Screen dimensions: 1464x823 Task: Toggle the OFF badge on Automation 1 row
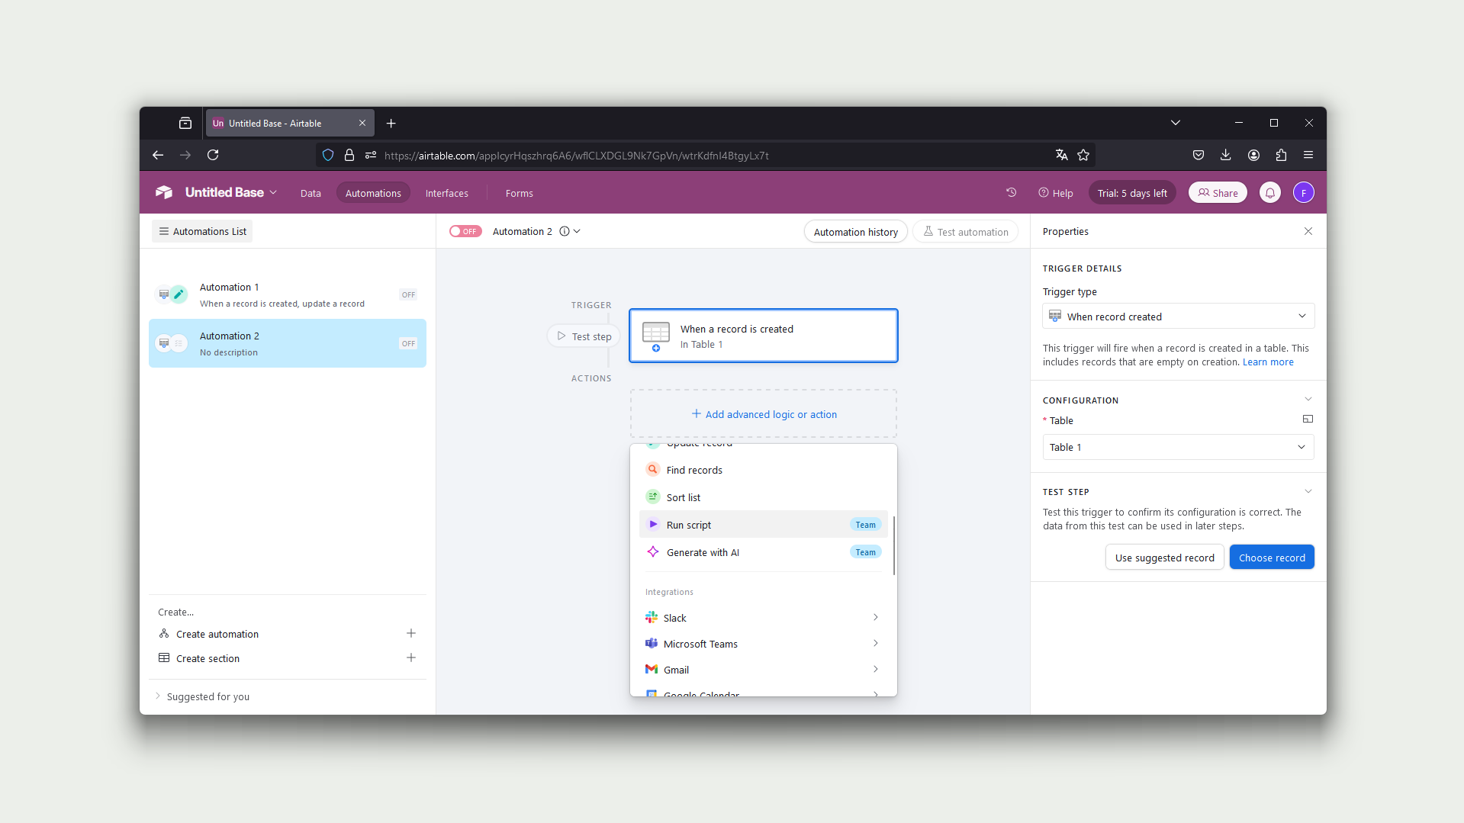coord(409,295)
